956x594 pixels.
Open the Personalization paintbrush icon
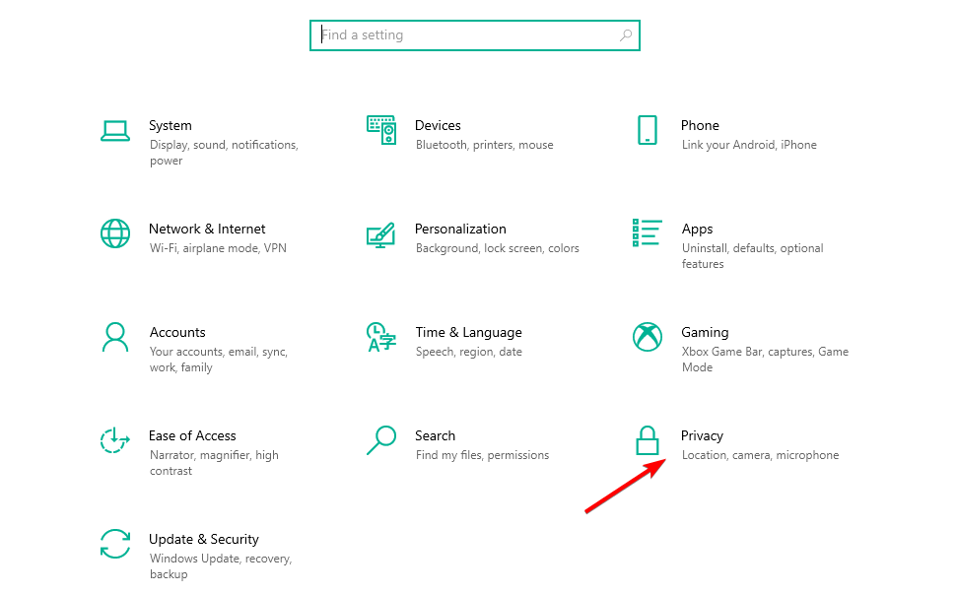pos(381,235)
